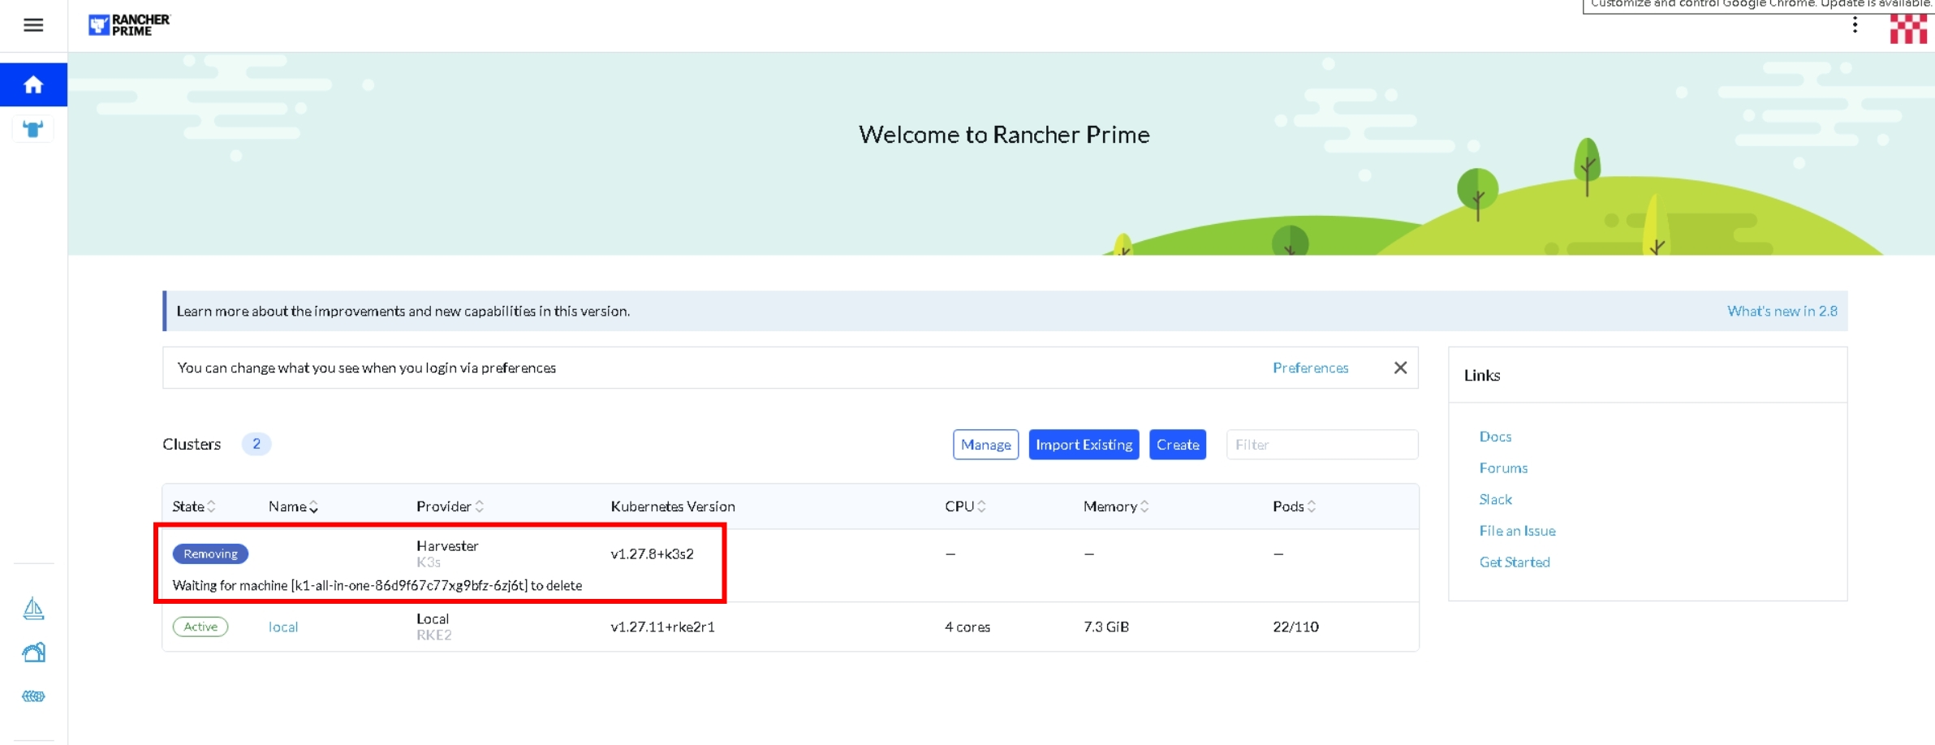1935x745 pixels.
Task: Click the Import Existing button
Action: 1084,445
